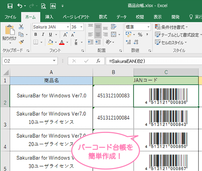Cut selection with the scissors icon
The width and height of the screenshot is (202, 171).
pyautogui.click(x=21, y=27)
